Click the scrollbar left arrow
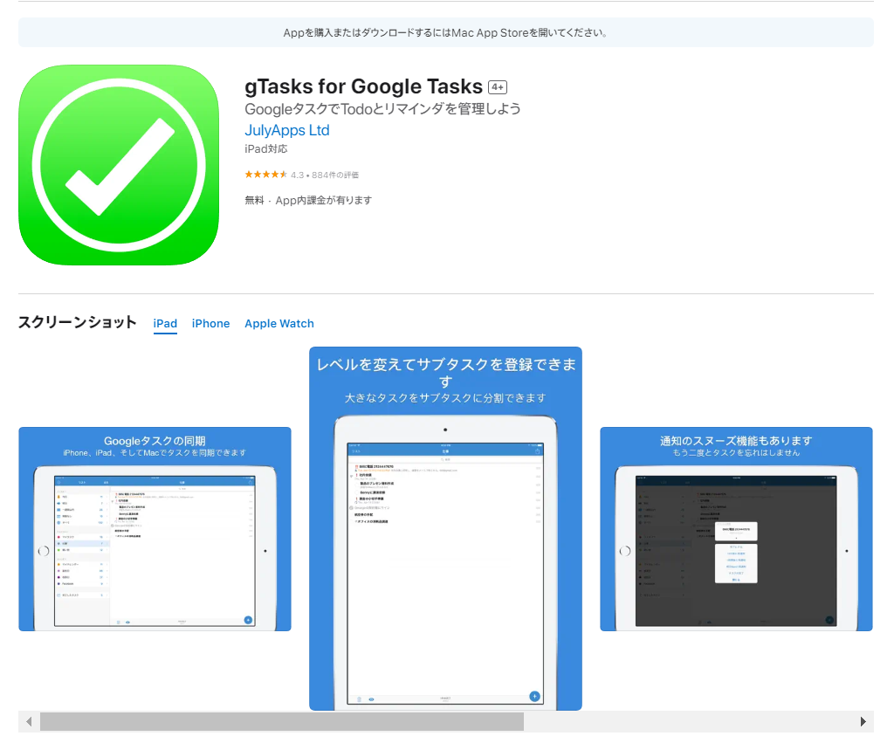Viewport: 894px width, 736px height. (x=29, y=722)
